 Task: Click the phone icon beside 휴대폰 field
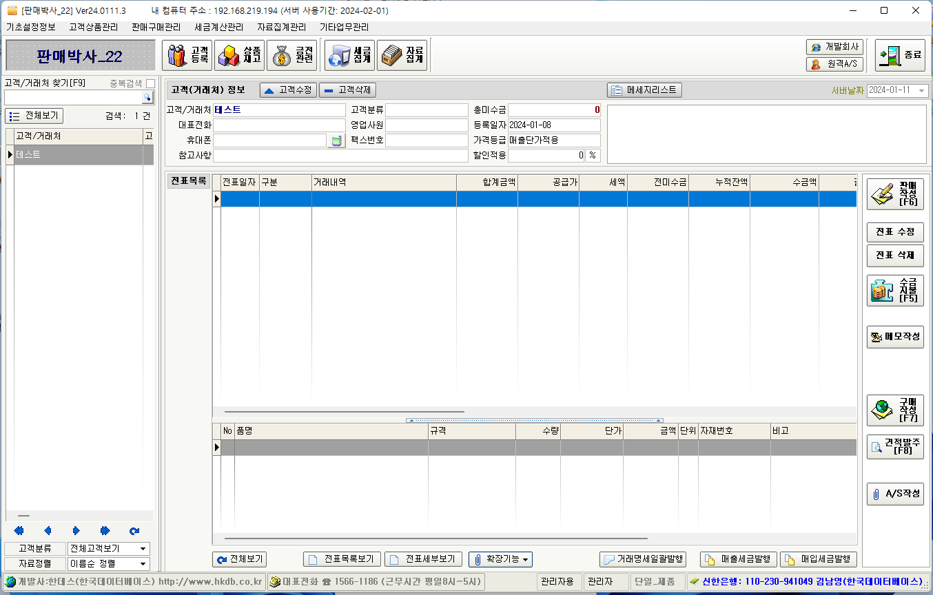coord(336,141)
